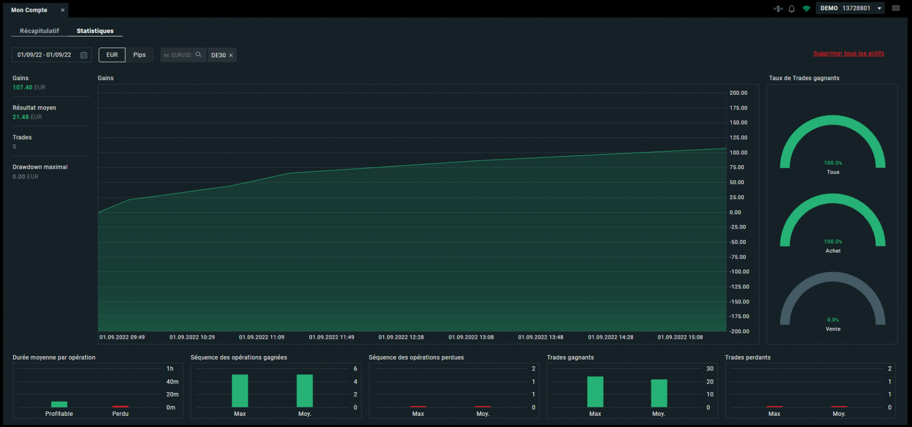912x427 pixels.
Task: Remove the DE30 asset filter
Action: click(x=231, y=55)
